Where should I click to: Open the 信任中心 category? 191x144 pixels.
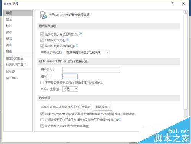(x=18, y=78)
